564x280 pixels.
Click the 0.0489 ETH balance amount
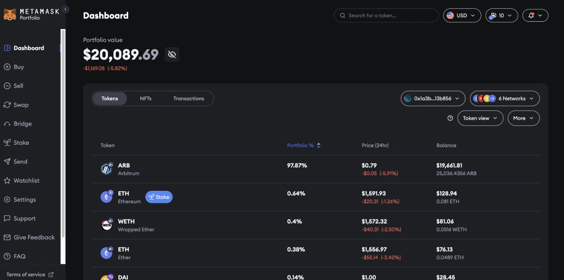[450, 257]
